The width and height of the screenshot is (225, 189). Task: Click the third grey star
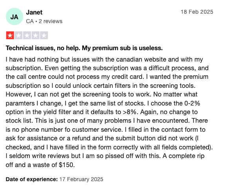click(x=27, y=35)
